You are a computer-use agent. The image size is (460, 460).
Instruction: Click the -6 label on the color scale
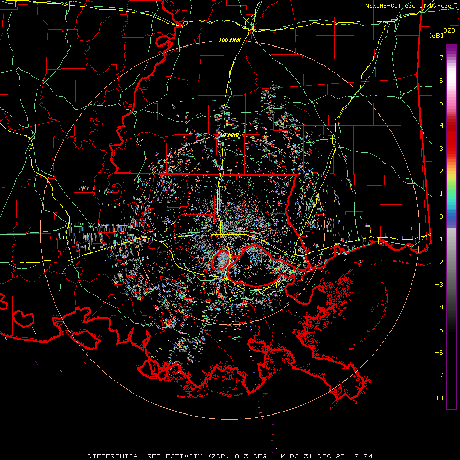point(439,353)
